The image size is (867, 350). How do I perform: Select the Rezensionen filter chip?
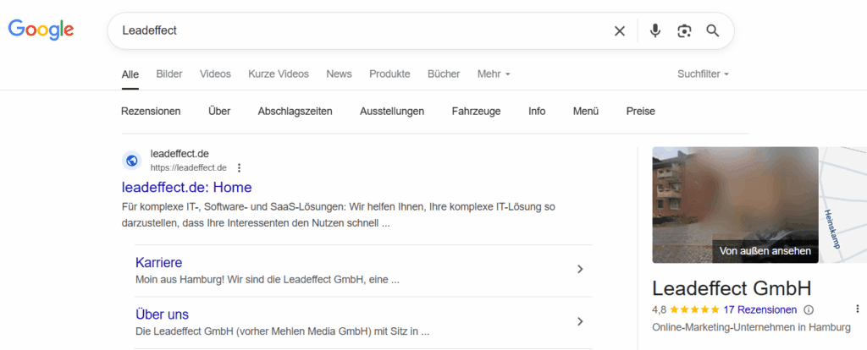[151, 111]
